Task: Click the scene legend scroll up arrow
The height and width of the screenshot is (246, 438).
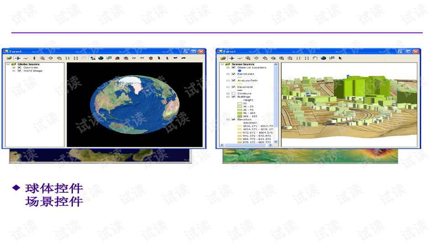Action: (276, 64)
